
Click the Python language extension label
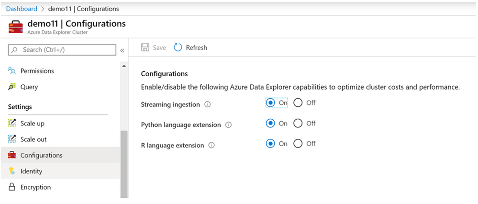181,125
